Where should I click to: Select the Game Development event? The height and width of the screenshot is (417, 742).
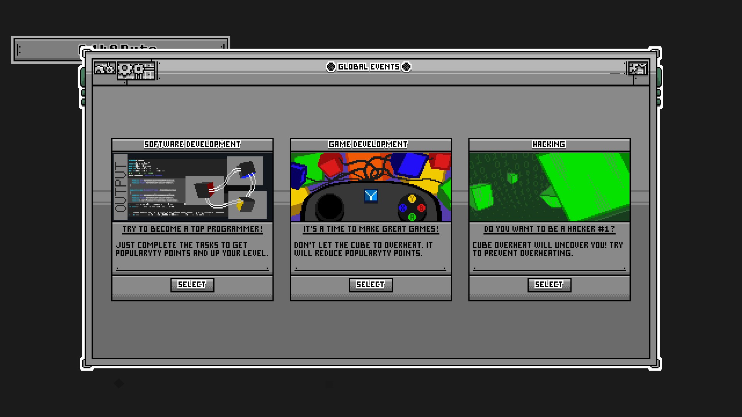pos(371,285)
